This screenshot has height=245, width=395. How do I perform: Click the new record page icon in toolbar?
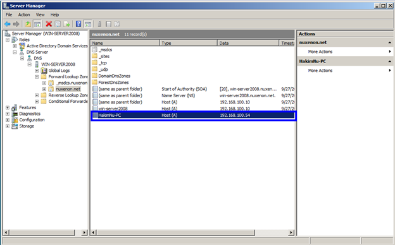[108, 24]
